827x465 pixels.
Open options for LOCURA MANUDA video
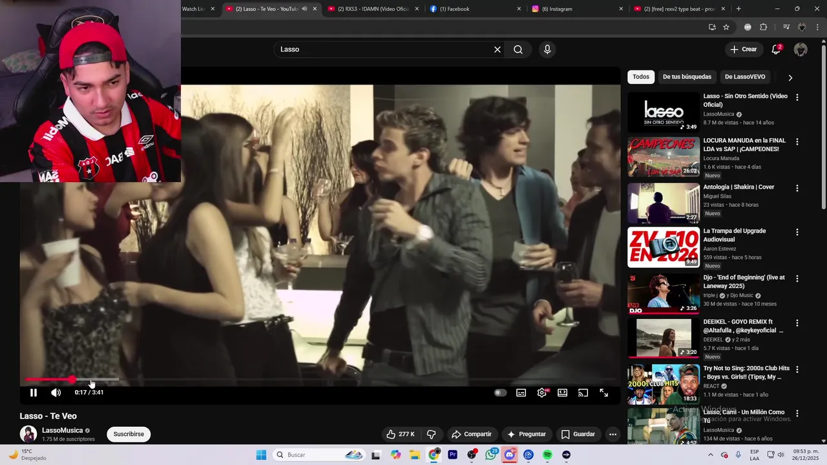pos(797,141)
